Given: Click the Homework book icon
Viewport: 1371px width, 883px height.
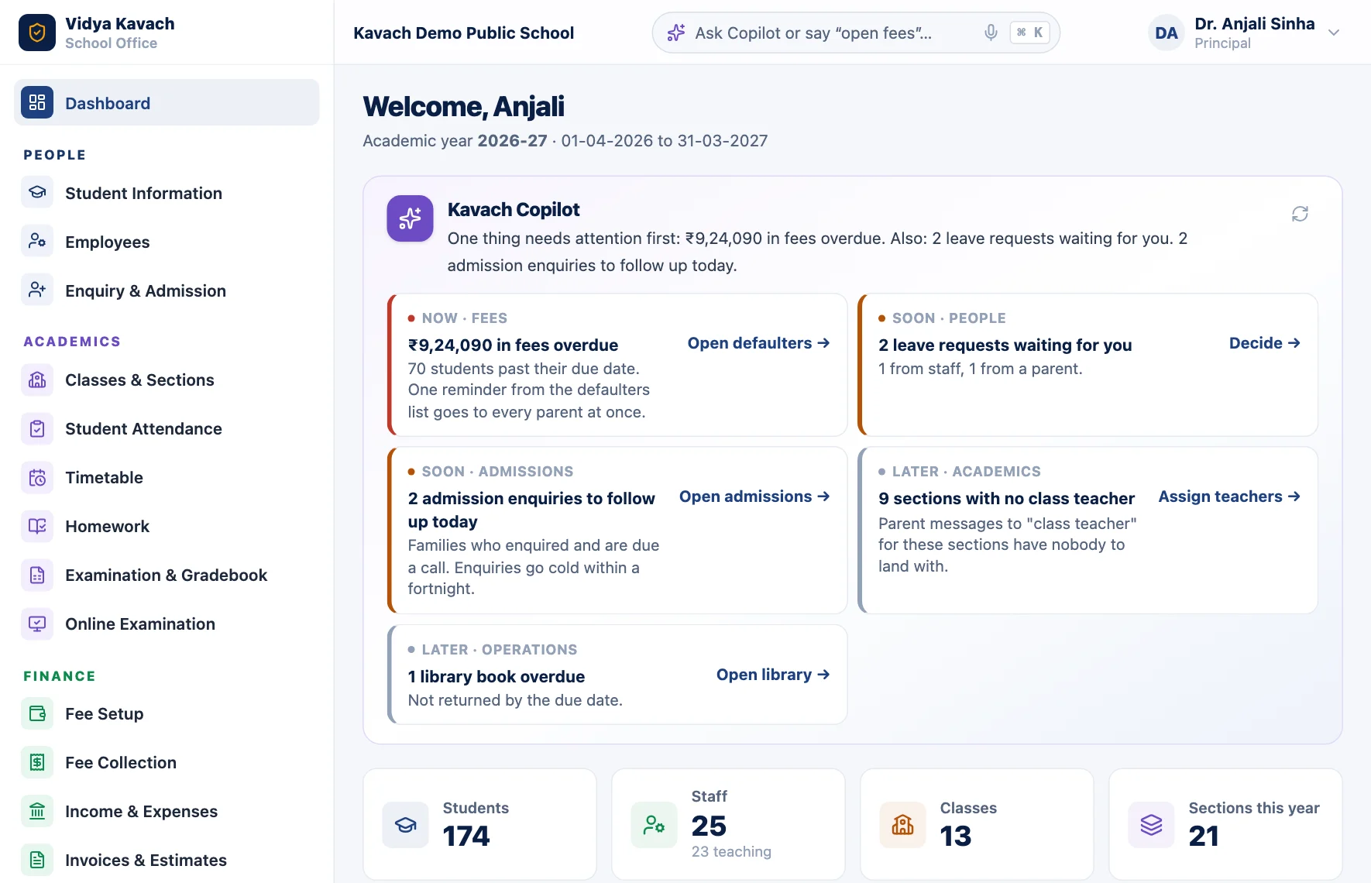Looking at the screenshot, I should pyautogui.click(x=37, y=527).
